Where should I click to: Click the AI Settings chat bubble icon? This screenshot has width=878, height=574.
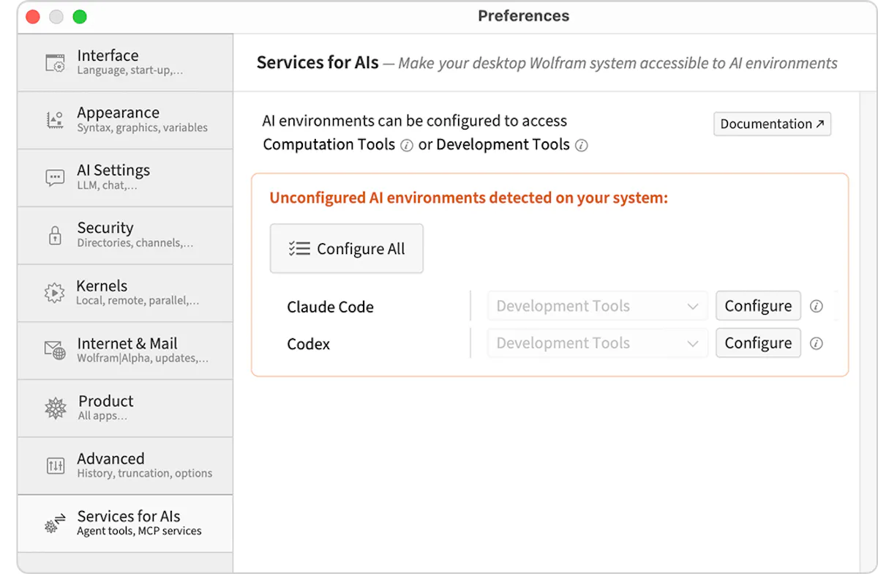55,178
